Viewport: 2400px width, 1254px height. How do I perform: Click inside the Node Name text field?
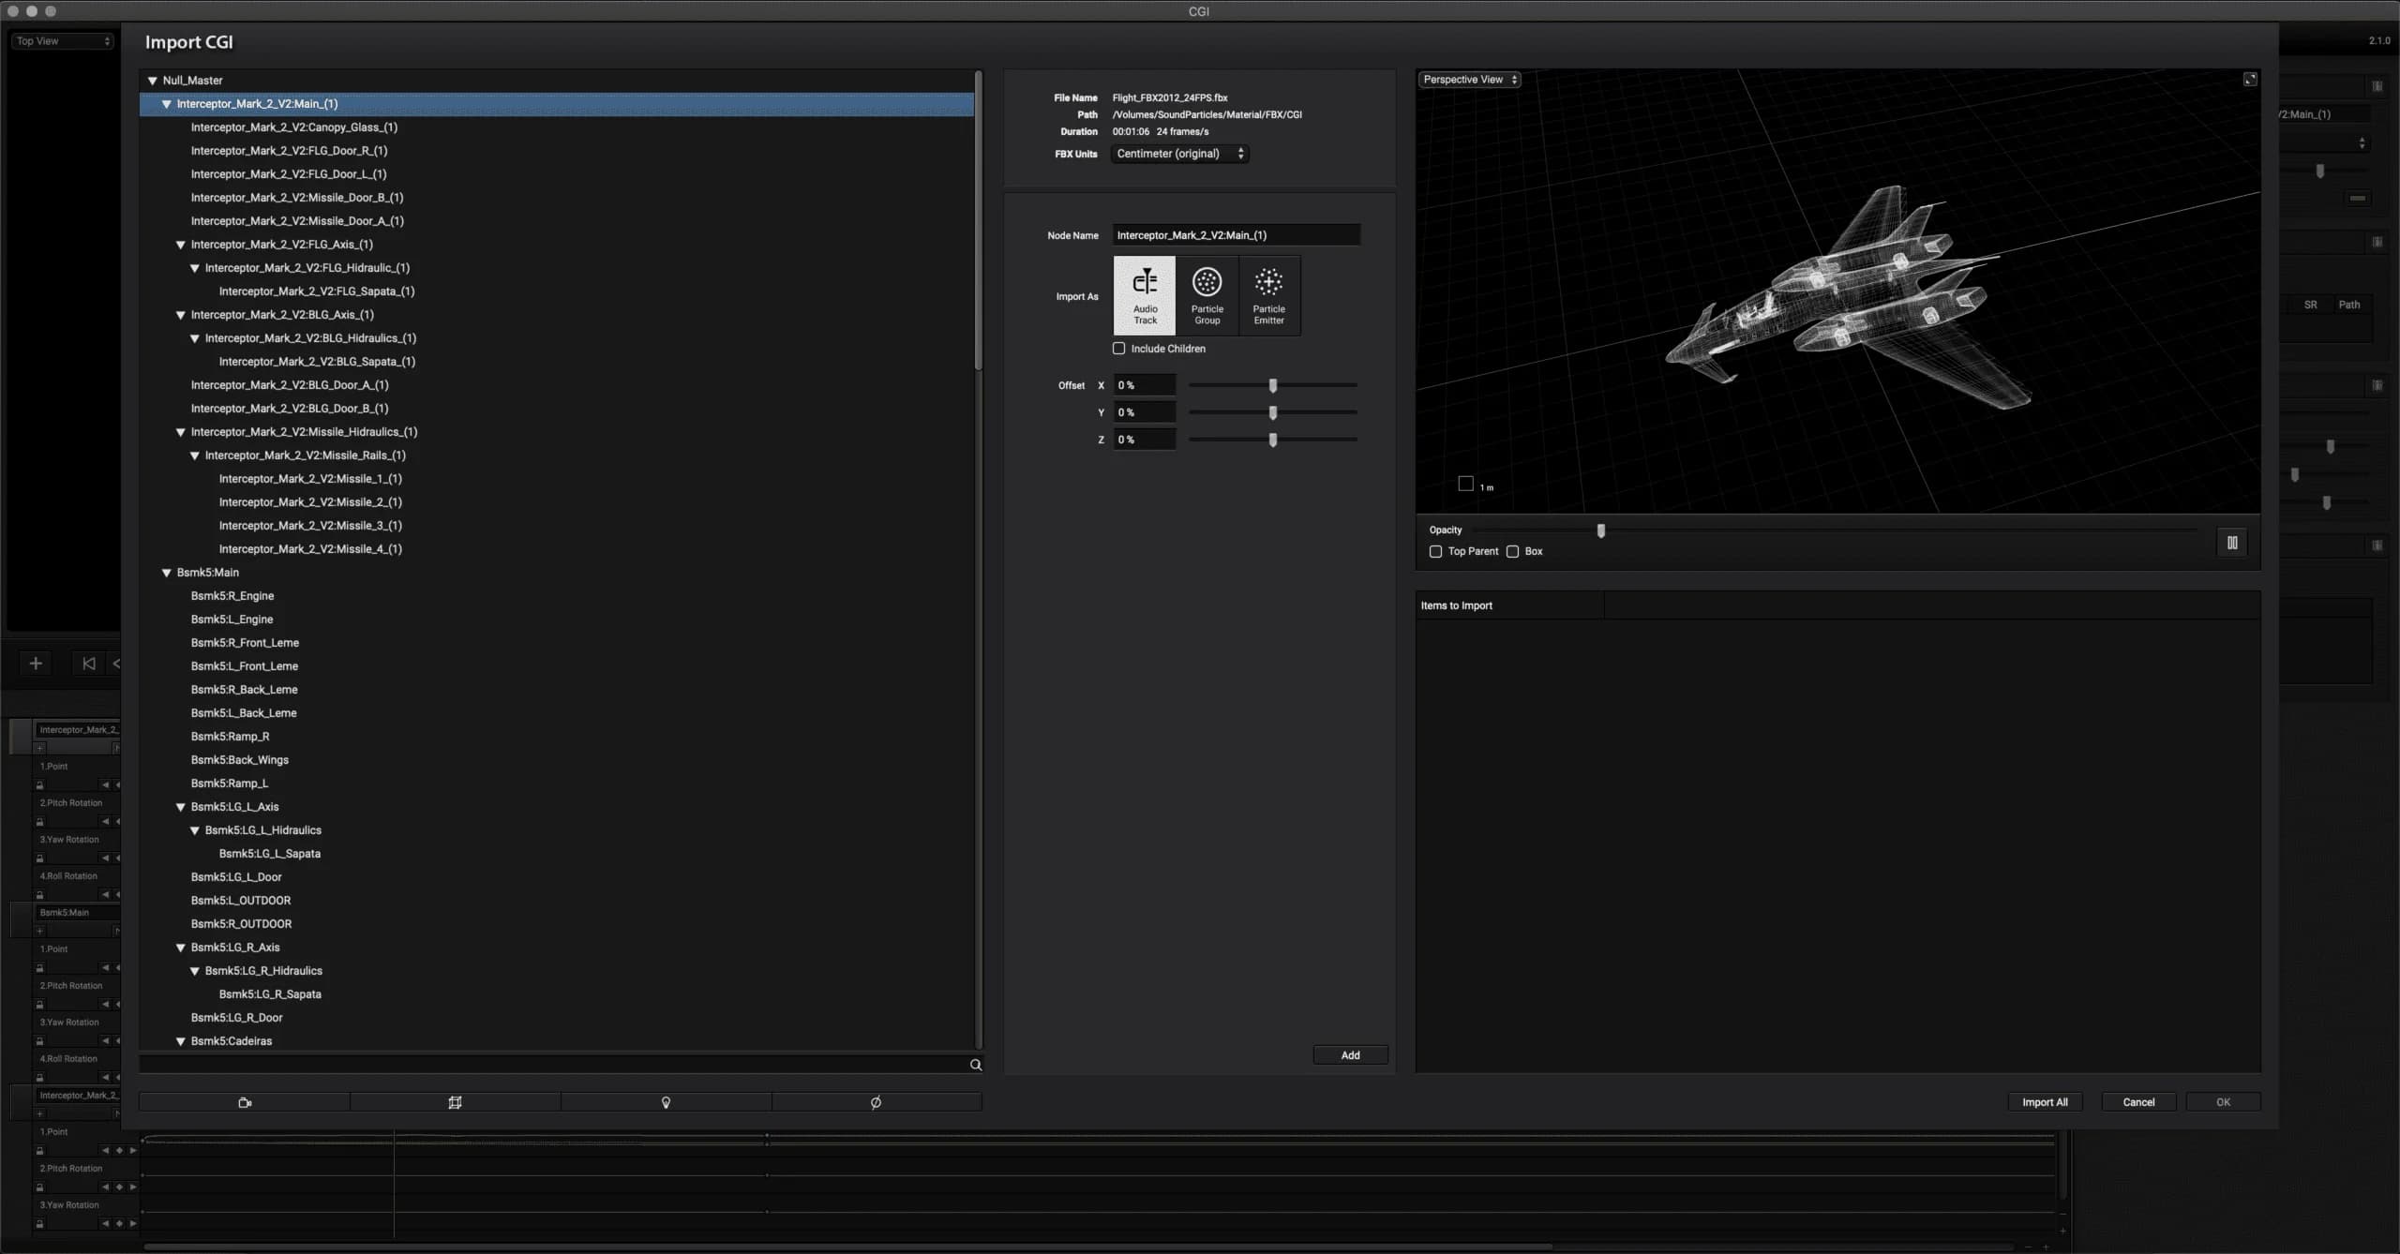pyautogui.click(x=1235, y=234)
